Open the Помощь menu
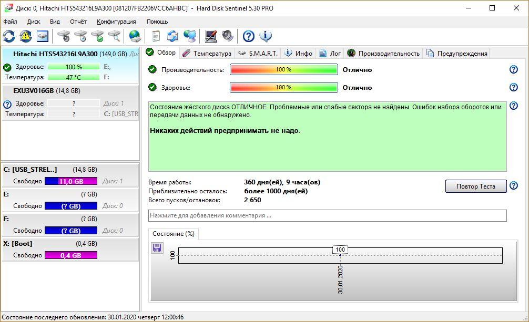 pyautogui.click(x=157, y=22)
